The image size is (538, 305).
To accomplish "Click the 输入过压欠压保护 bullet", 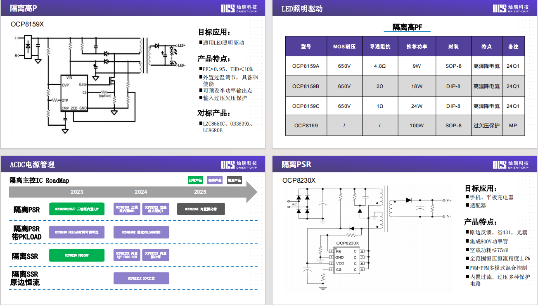I will (x=223, y=98).
